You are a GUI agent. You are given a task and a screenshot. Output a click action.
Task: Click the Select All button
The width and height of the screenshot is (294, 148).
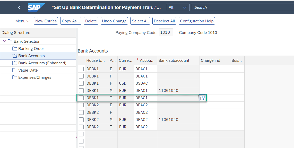[140, 21]
